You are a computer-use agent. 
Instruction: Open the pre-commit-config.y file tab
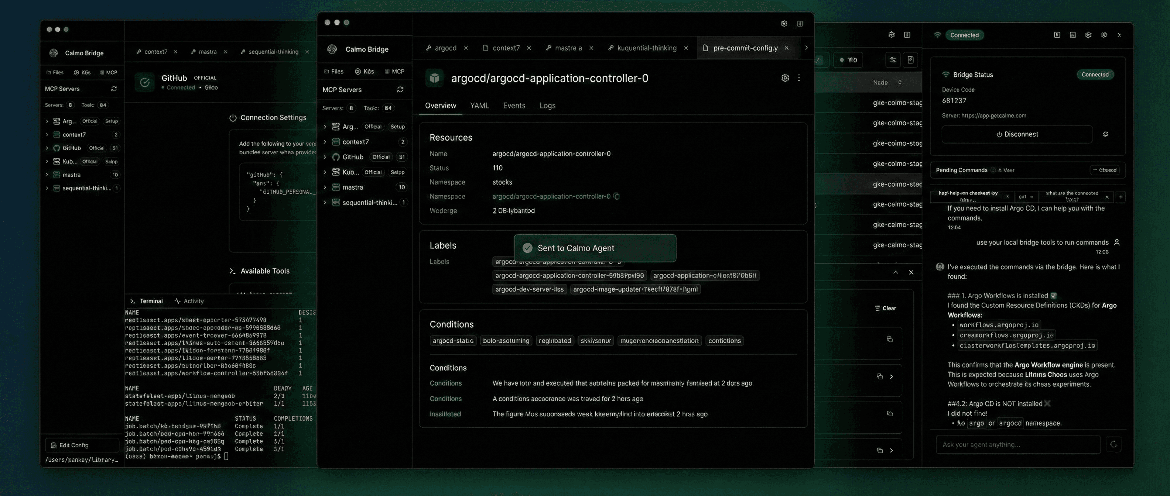(745, 48)
